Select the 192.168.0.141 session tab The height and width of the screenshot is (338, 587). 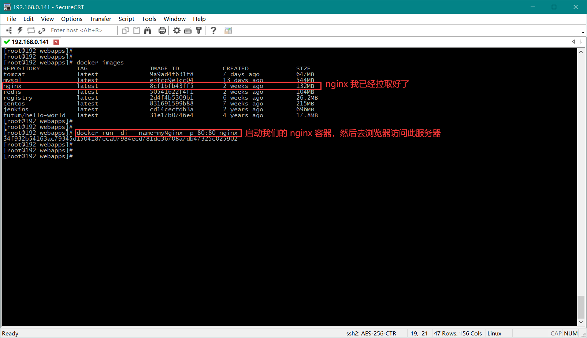30,42
